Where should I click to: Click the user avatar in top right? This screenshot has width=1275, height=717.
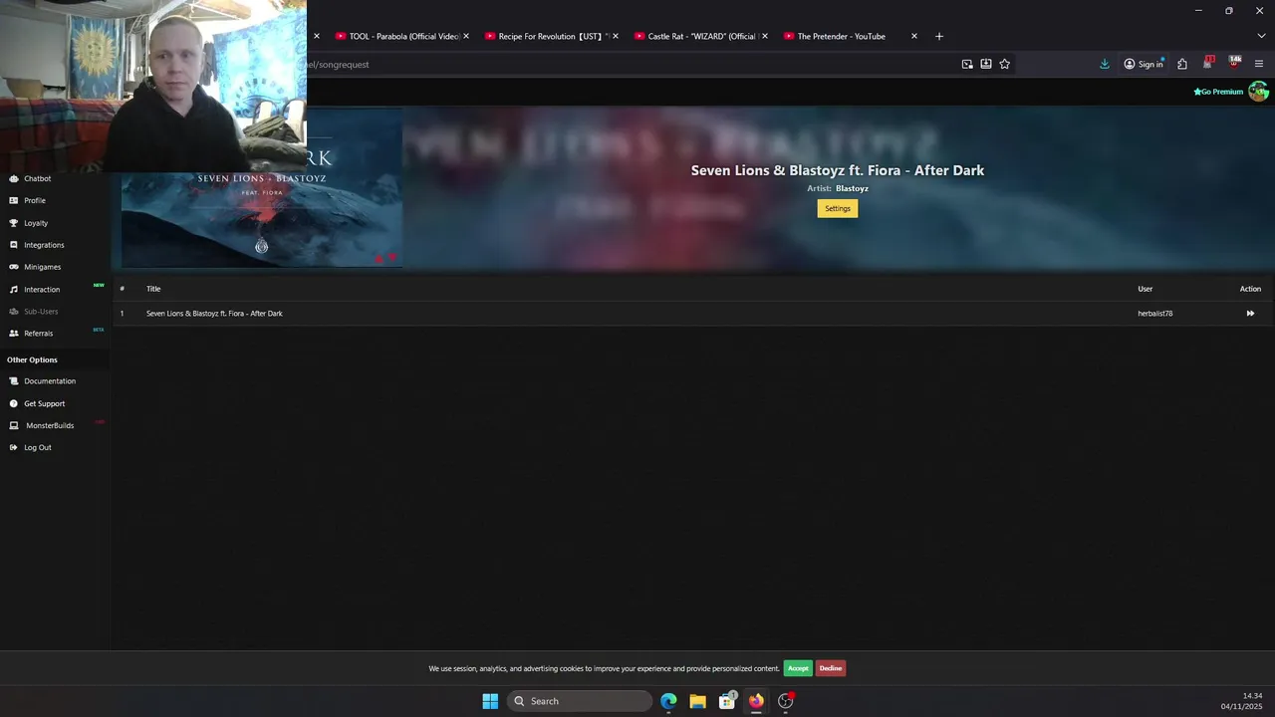click(x=1258, y=92)
